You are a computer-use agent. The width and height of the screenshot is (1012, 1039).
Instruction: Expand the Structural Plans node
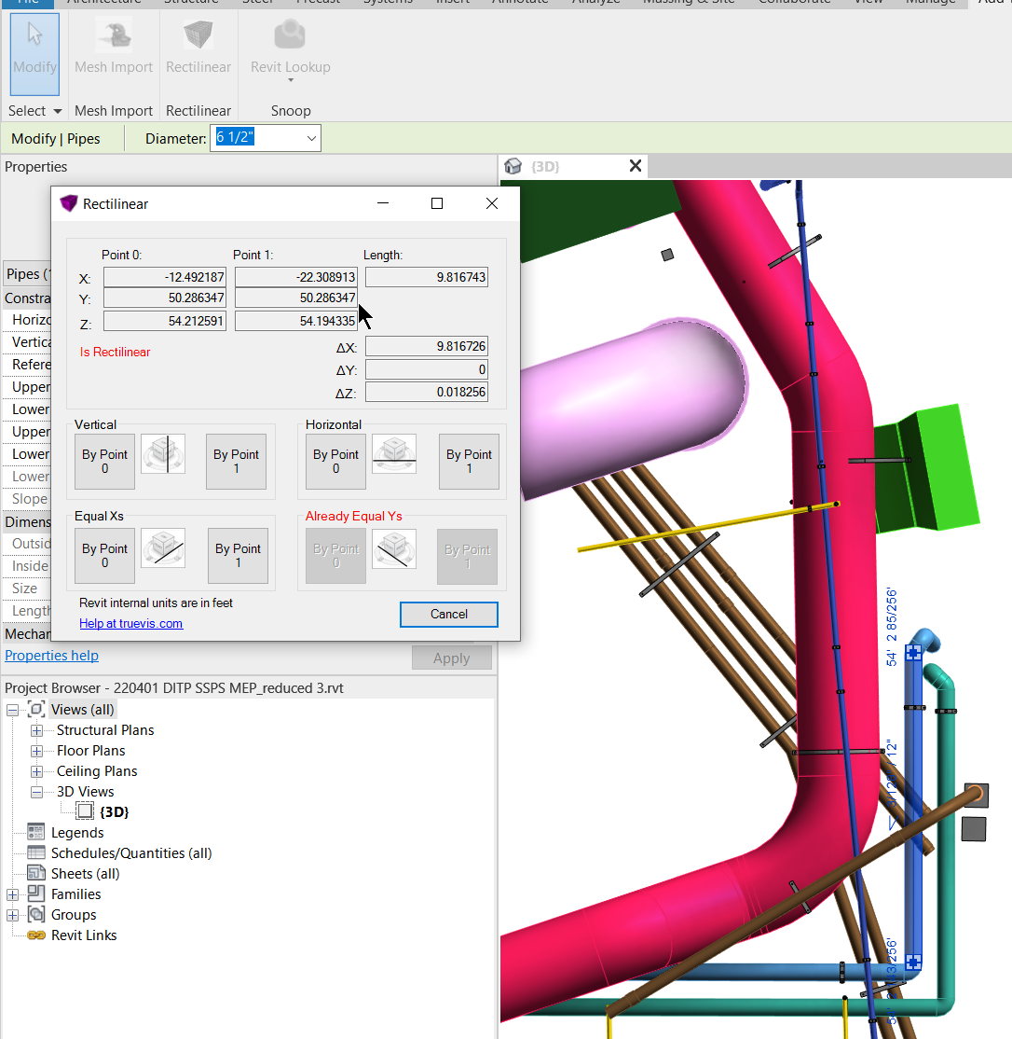pyautogui.click(x=36, y=730)
